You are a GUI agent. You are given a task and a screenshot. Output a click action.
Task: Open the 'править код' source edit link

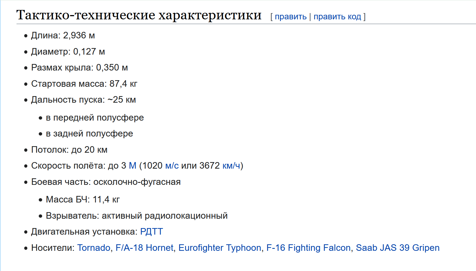pos(337,16)
